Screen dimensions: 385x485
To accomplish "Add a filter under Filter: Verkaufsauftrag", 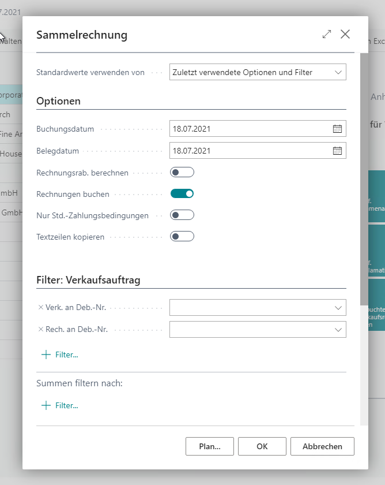I will (60, 355).
